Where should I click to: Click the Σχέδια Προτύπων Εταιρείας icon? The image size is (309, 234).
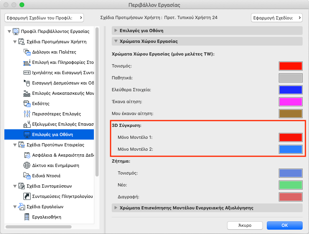tap(21, 145)
